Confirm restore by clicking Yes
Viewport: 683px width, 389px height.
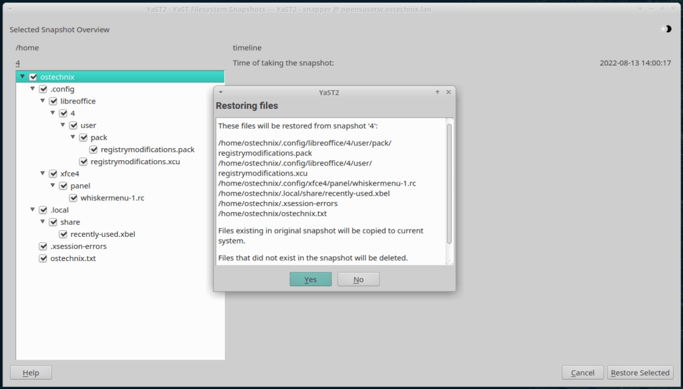point(310,279)
